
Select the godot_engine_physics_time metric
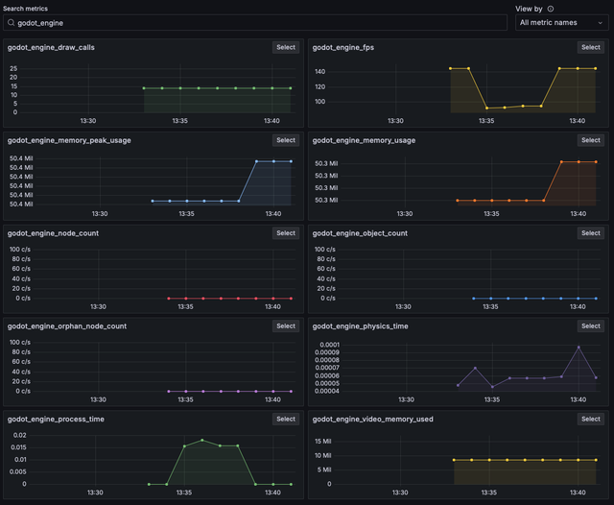pyautogui.click(x=591, y=326)
